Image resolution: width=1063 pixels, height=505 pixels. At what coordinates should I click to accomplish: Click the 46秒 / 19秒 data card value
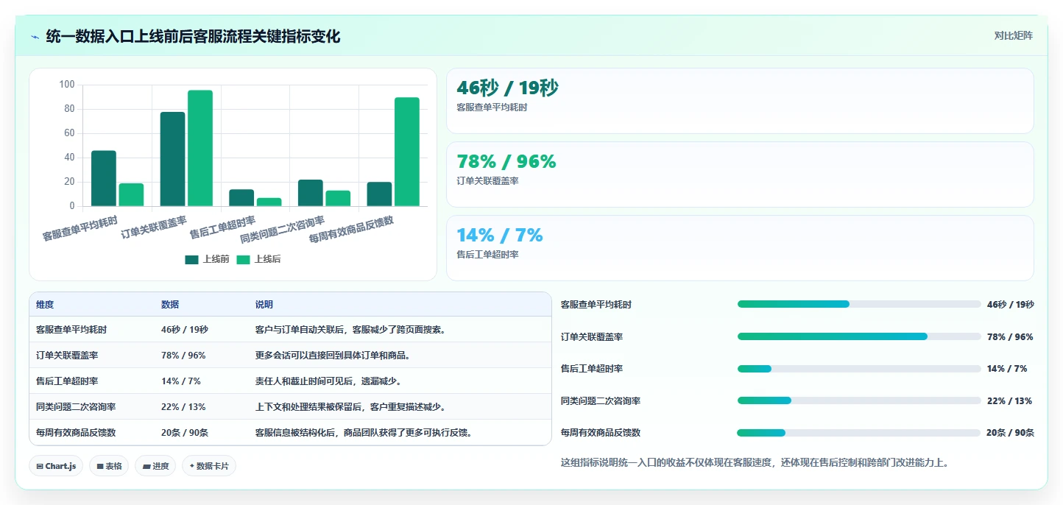[x=507, y=88]
